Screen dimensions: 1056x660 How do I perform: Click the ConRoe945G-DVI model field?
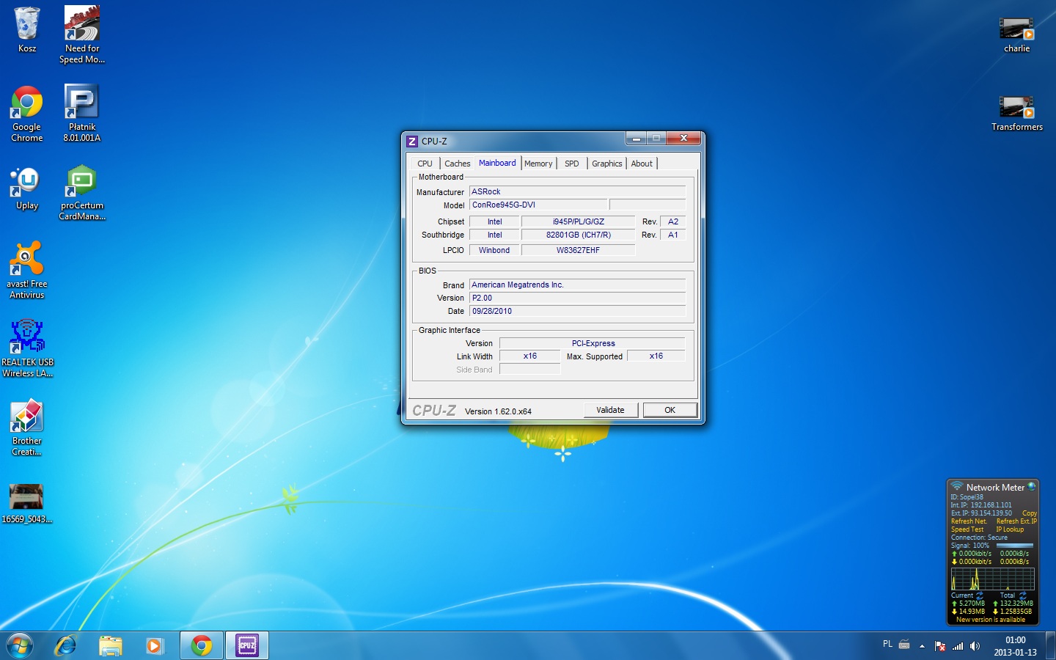pyautogui.click(x=538, y=205)
